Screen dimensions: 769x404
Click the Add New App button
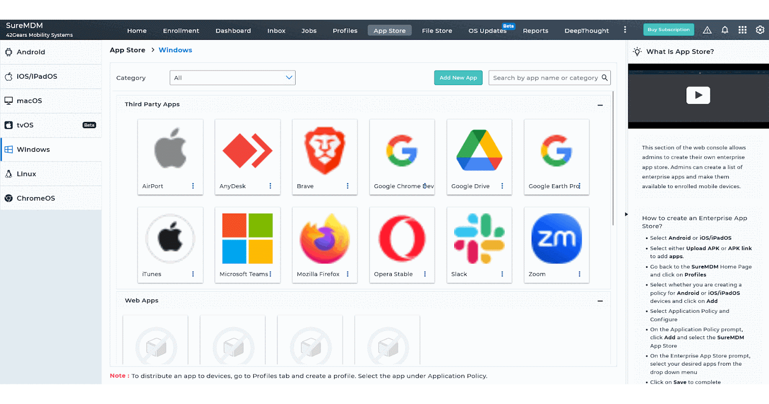(458, 78)
